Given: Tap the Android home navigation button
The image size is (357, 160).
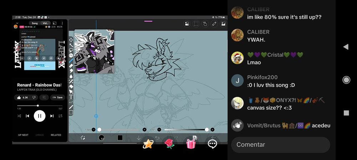Looking at the screenshot, I should pos(346,80).
